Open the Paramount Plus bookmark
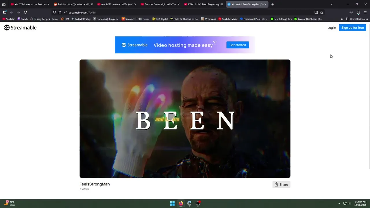The image size is (370, 208). [254, 19]
